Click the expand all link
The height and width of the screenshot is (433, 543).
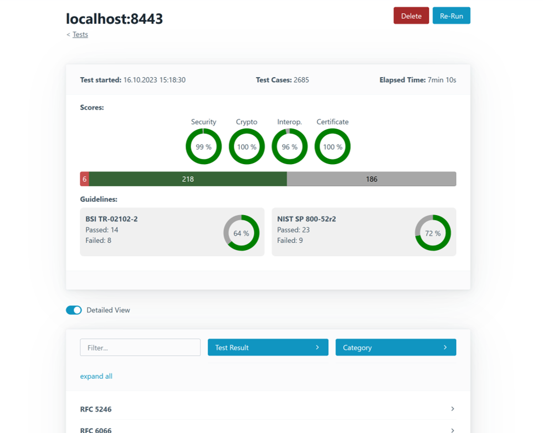[x=96, y=376]
